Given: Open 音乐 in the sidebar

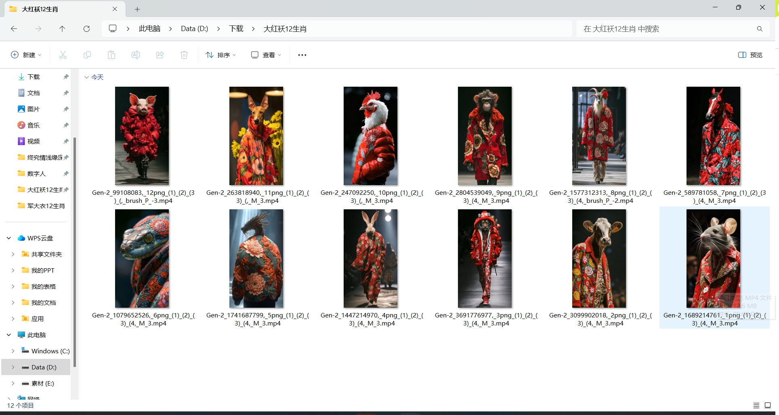Looking at the screenshot, I should tap(33, 125).
